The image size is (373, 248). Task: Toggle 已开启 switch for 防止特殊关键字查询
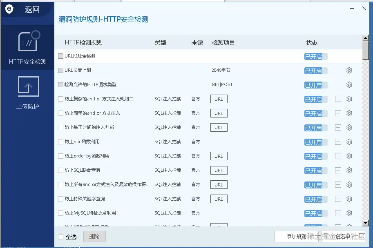coord(316,199)
